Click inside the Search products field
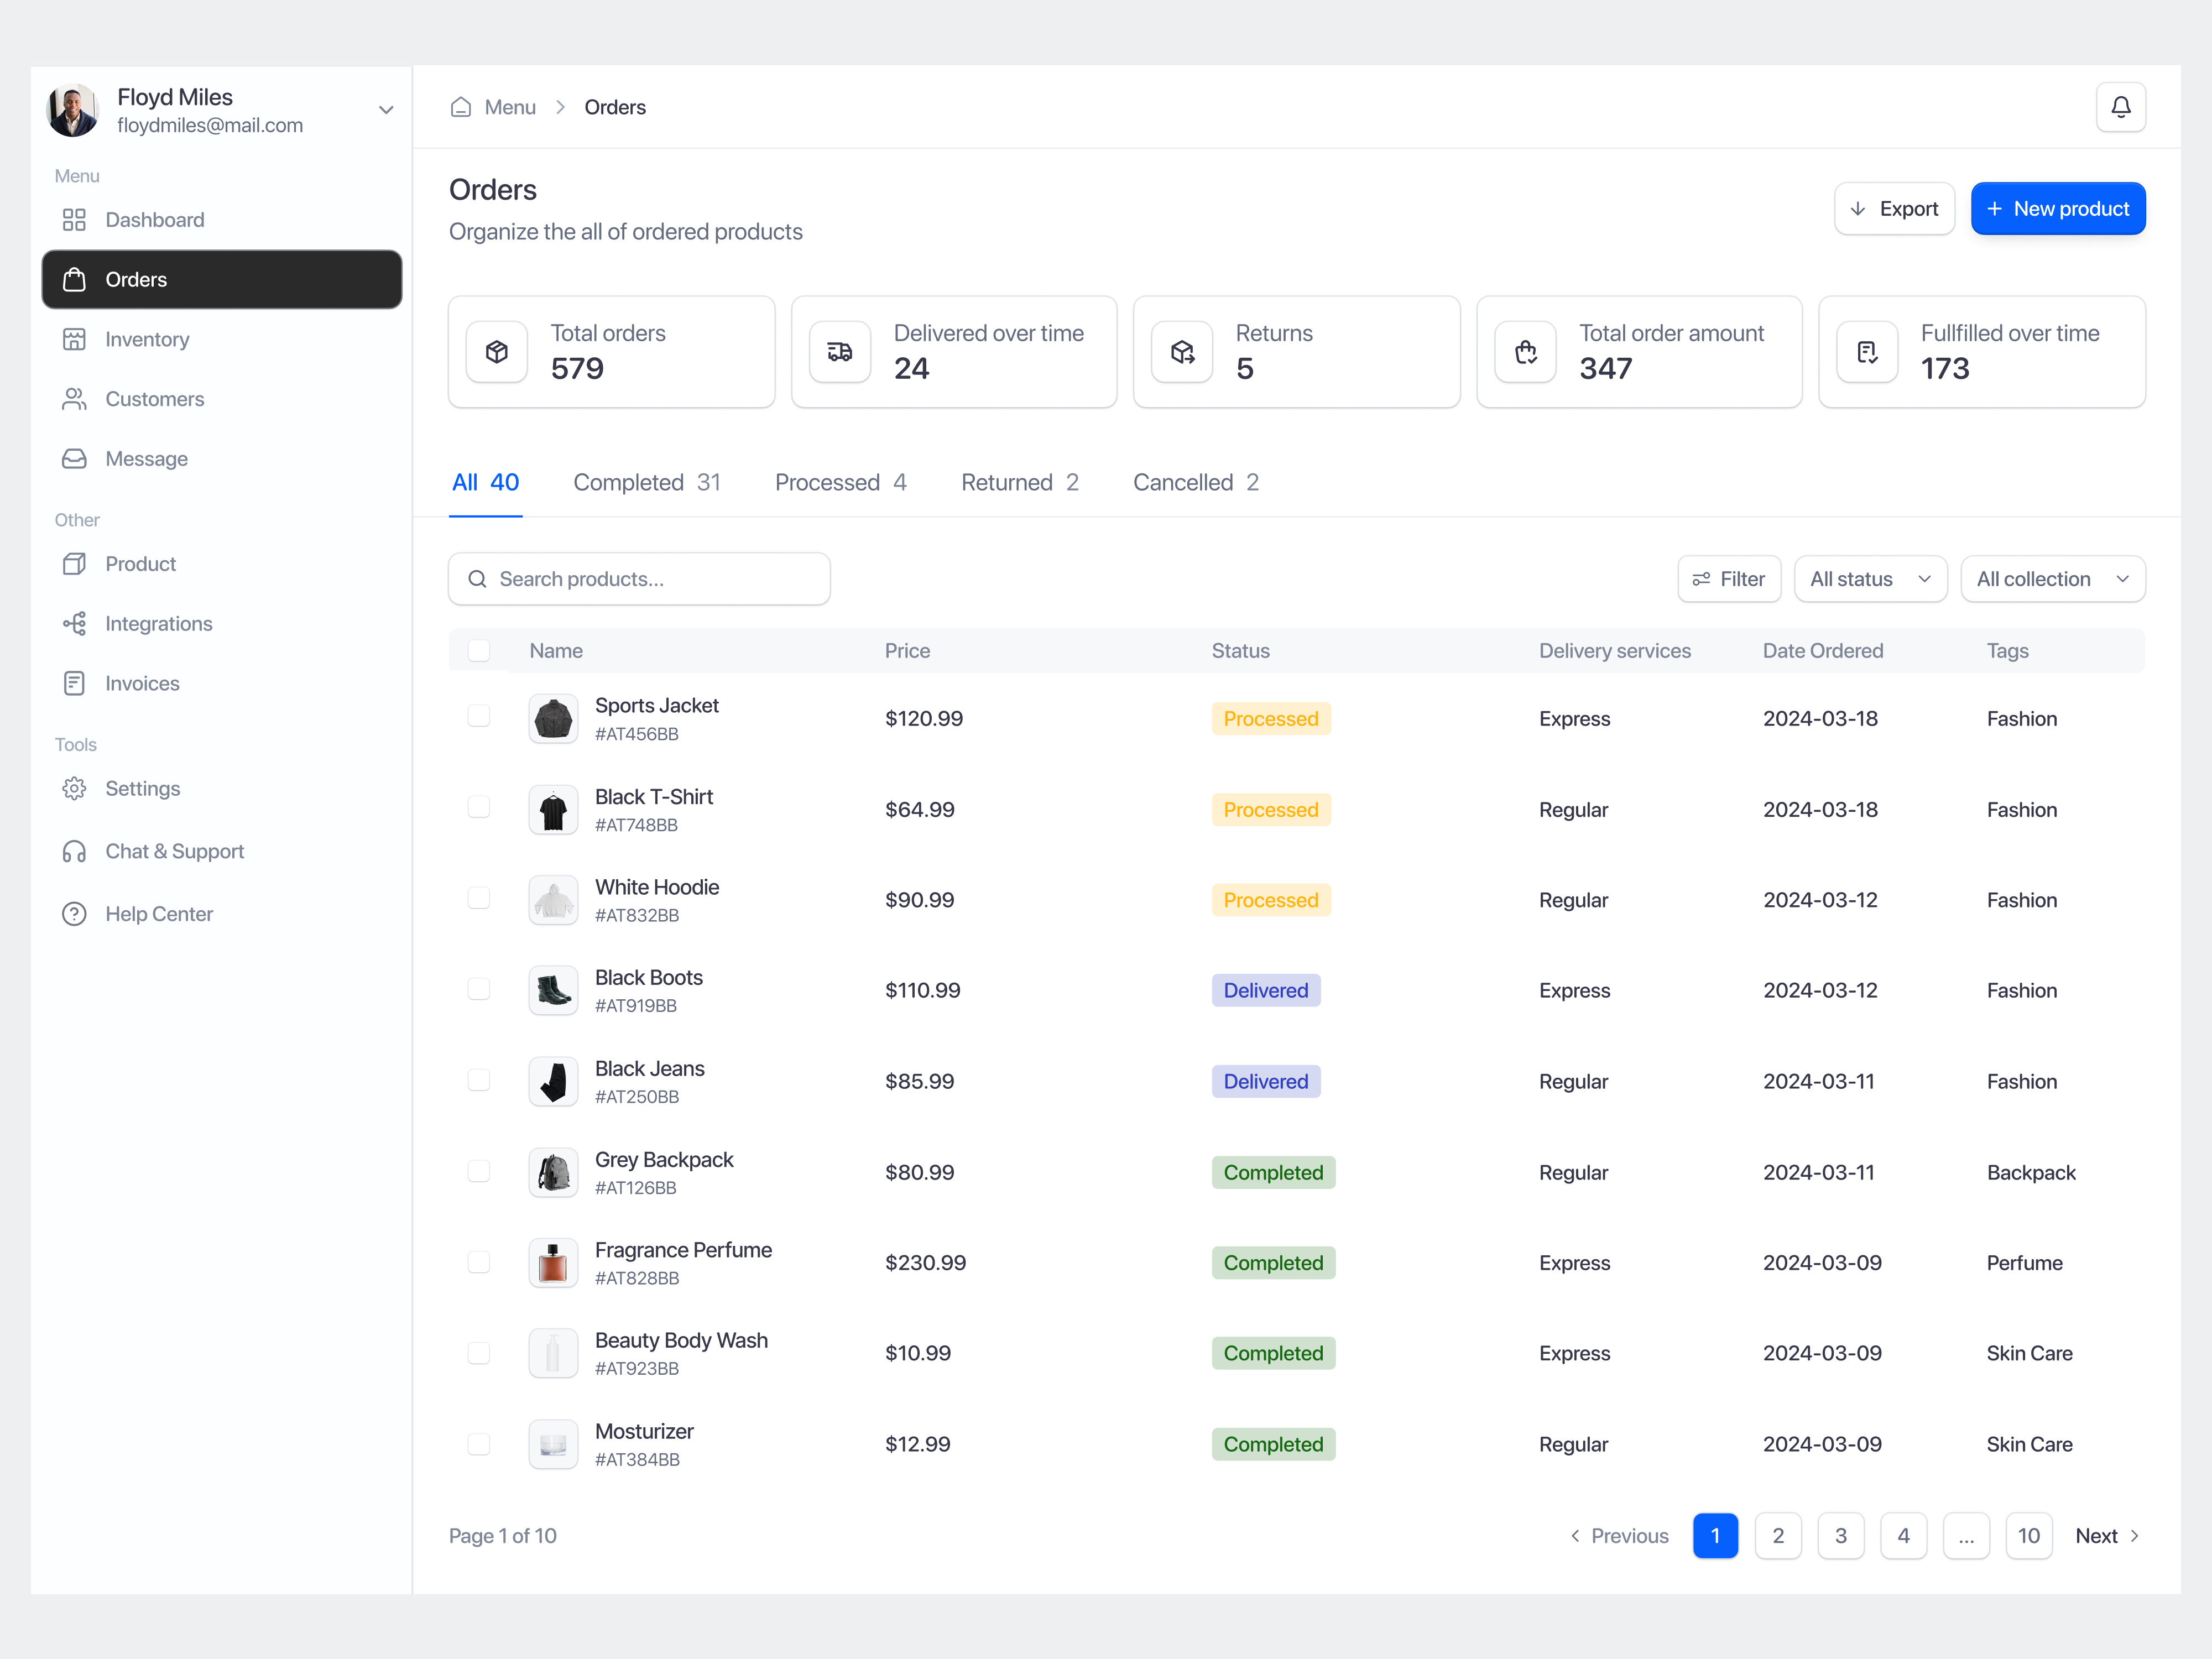 [639, 578]
